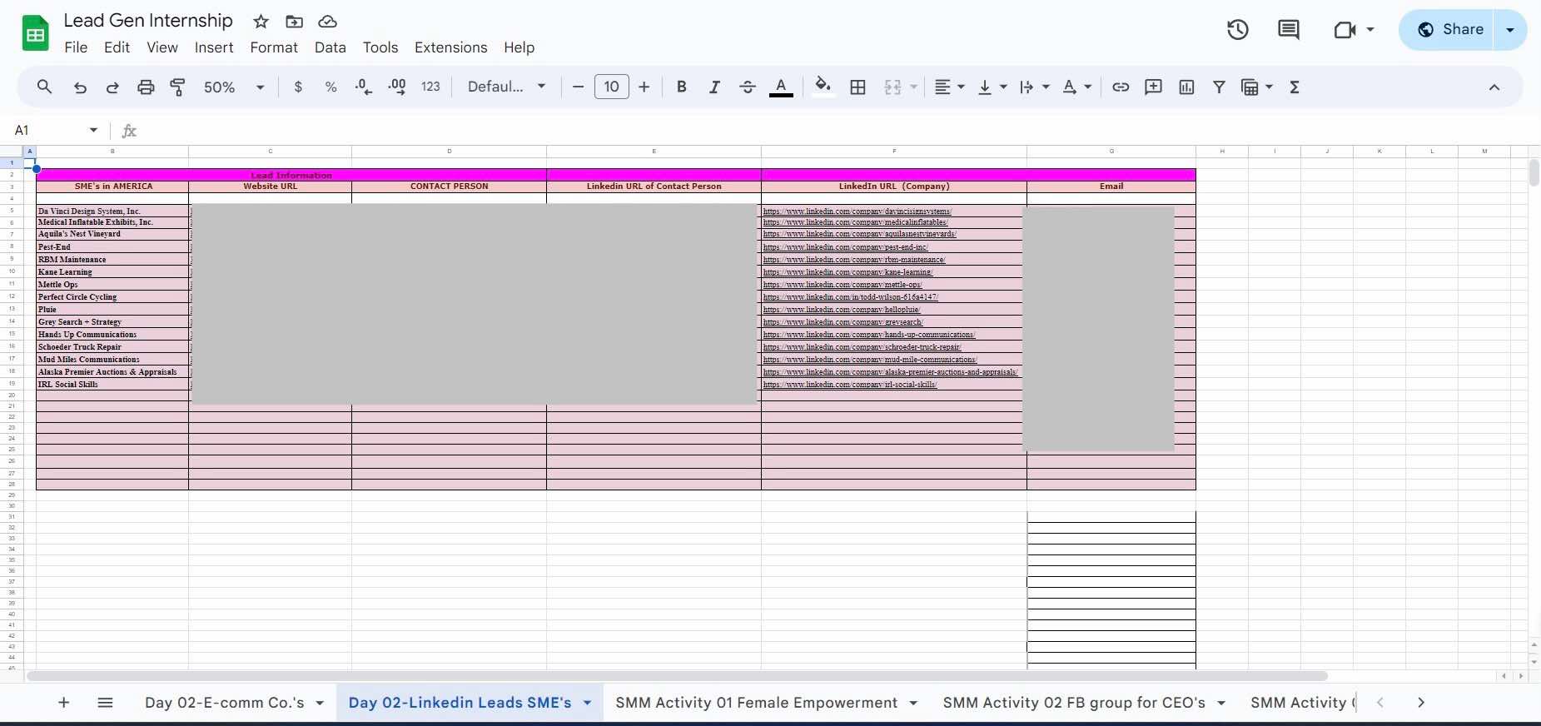Image resolution: width=1541 pixels, height=726 pixels.
Task: Open the Pest-End LinkedIn company link
Action: coord(845,247)
